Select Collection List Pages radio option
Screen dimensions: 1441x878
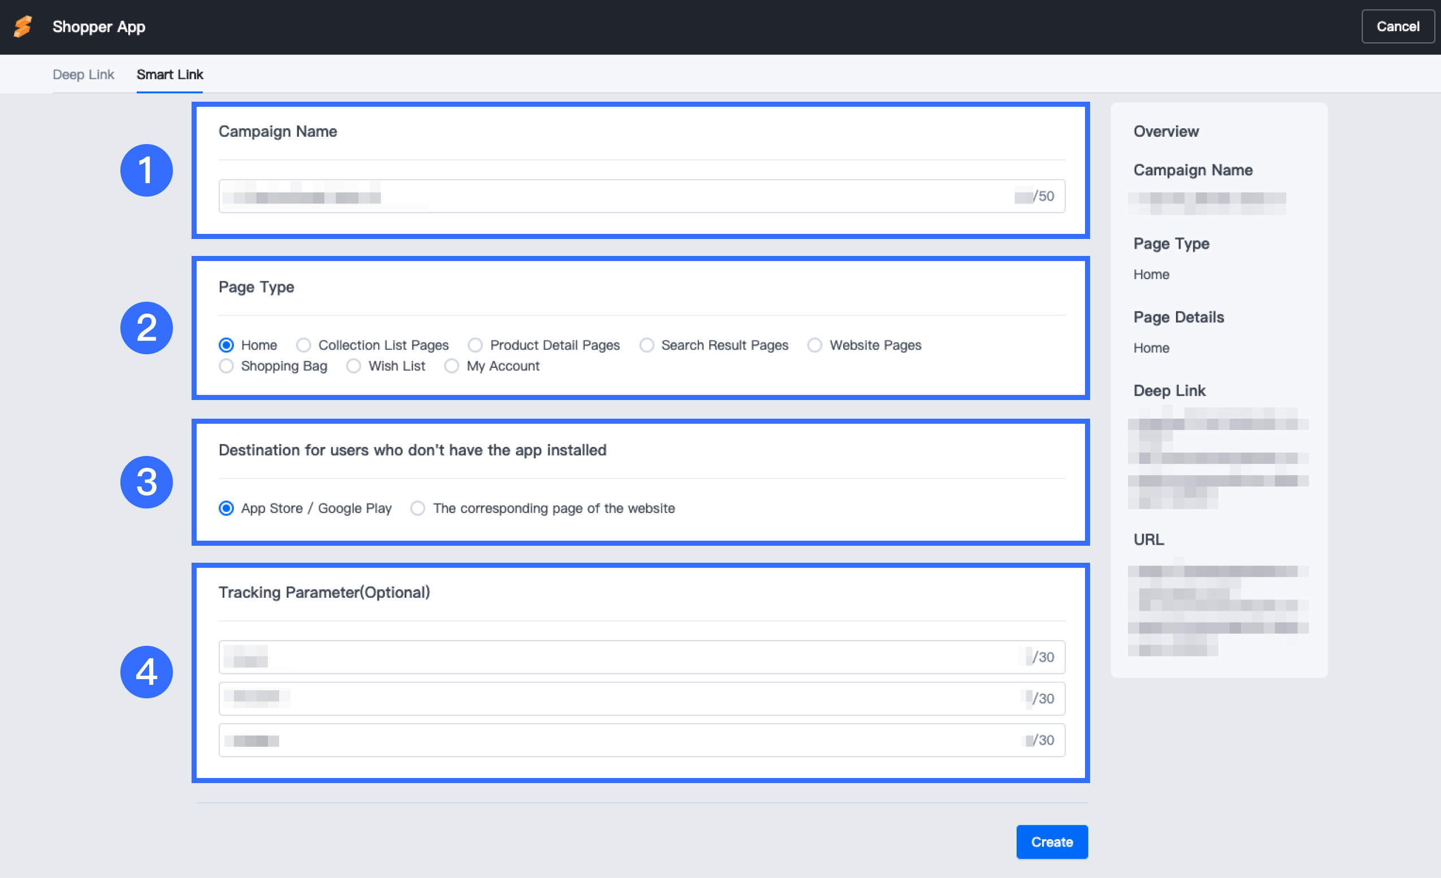click(303, 345)
